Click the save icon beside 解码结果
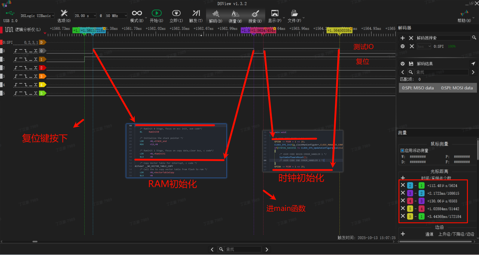 (411, 64)
